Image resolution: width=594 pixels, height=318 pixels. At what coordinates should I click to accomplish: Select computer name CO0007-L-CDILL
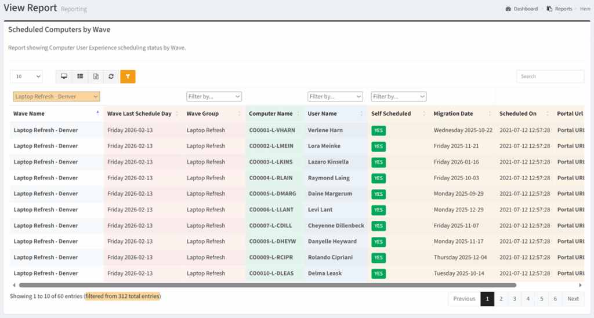tap(270, 225)
